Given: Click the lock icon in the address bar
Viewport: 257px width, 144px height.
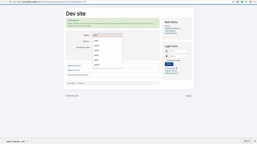Looking at the screenshot, I should pos(14,2).
